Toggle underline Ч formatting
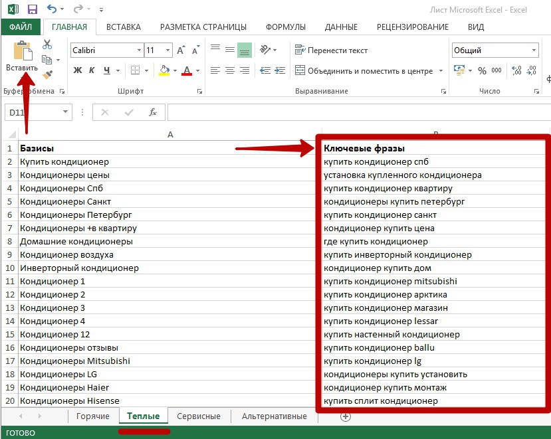Viewport: 551px width, 439px height. point(107,70)
